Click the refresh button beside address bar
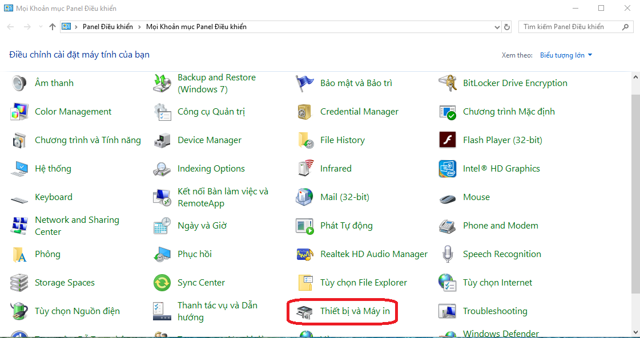Screen dimensions: 640x338 (x=507, y=27)
